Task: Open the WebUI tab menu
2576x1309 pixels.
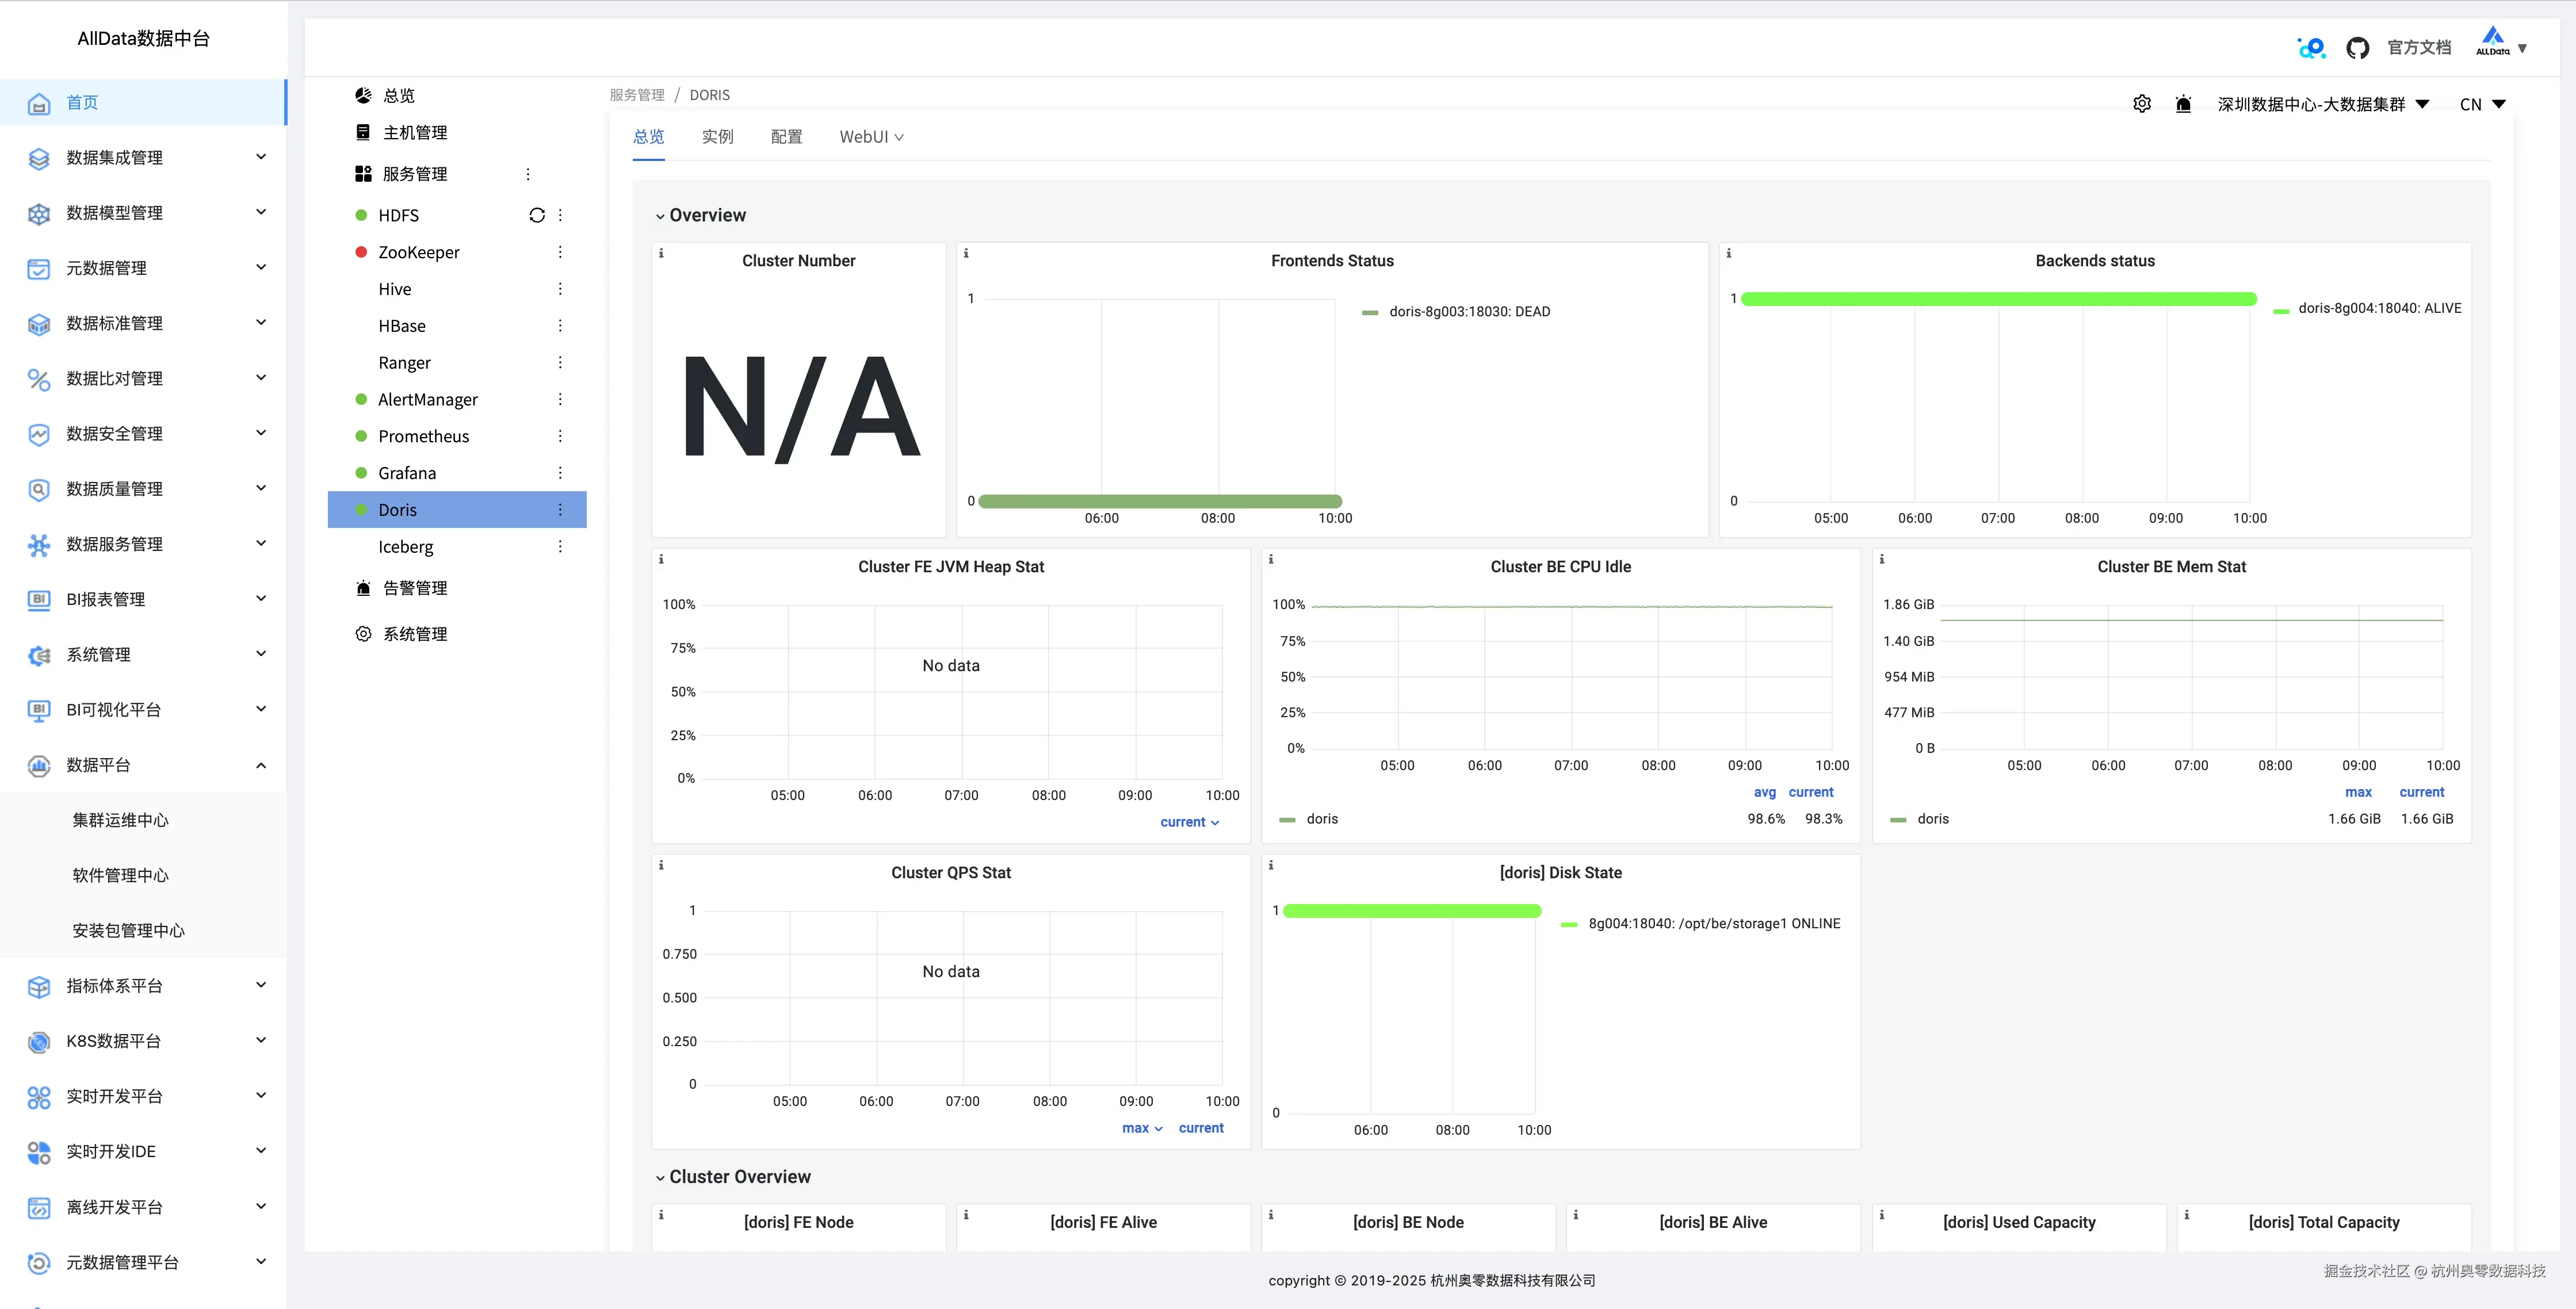Action: 870,137
